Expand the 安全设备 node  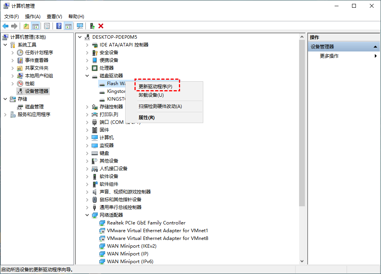point(87,53)
